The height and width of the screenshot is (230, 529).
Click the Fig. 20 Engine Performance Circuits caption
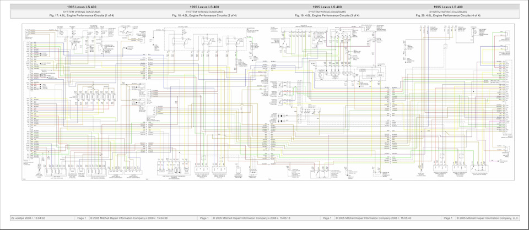point(449,15)
